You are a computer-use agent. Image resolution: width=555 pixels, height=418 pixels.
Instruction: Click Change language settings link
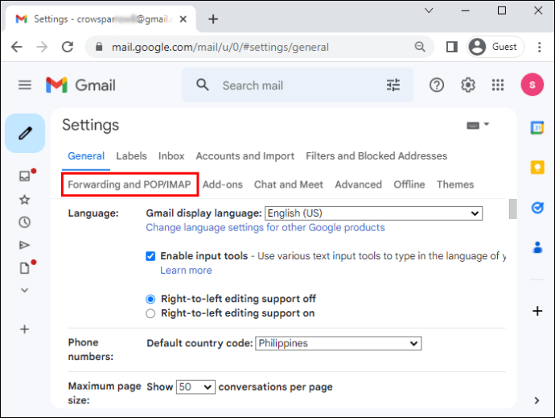tap(265, 228)
